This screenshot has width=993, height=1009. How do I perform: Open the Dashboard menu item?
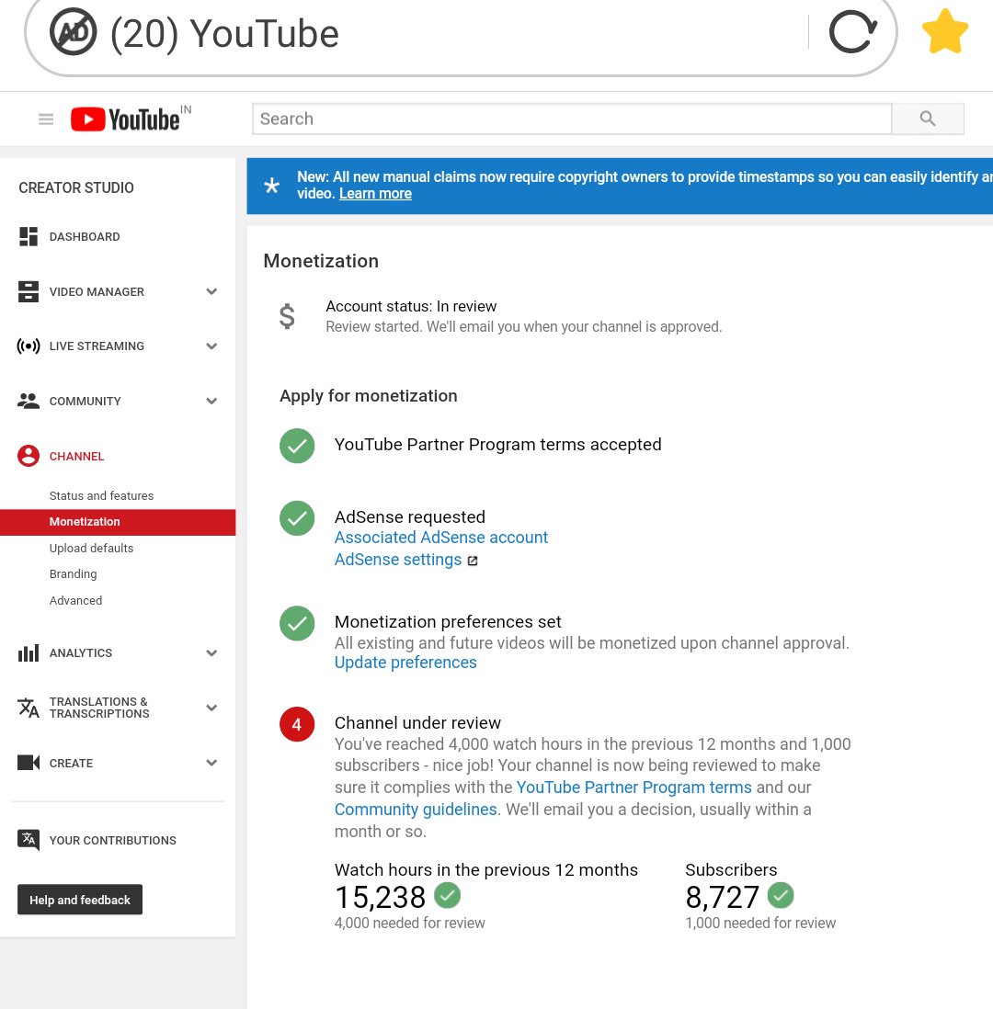pos(85,237)
